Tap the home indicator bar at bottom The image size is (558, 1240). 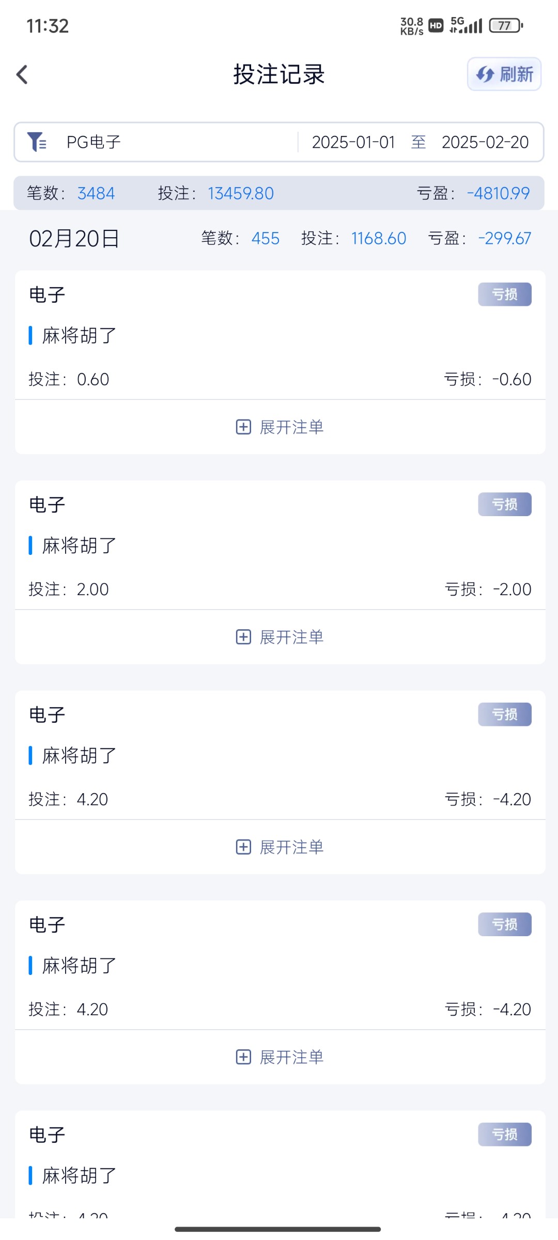(x=278, y=1229)
